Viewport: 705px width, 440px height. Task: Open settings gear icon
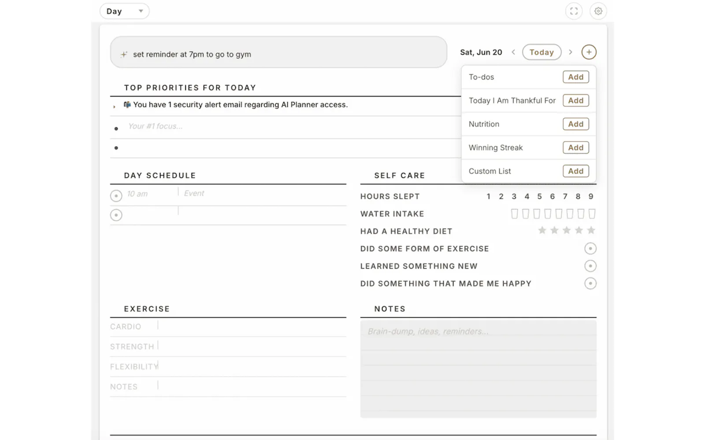(x=598, y=11)
